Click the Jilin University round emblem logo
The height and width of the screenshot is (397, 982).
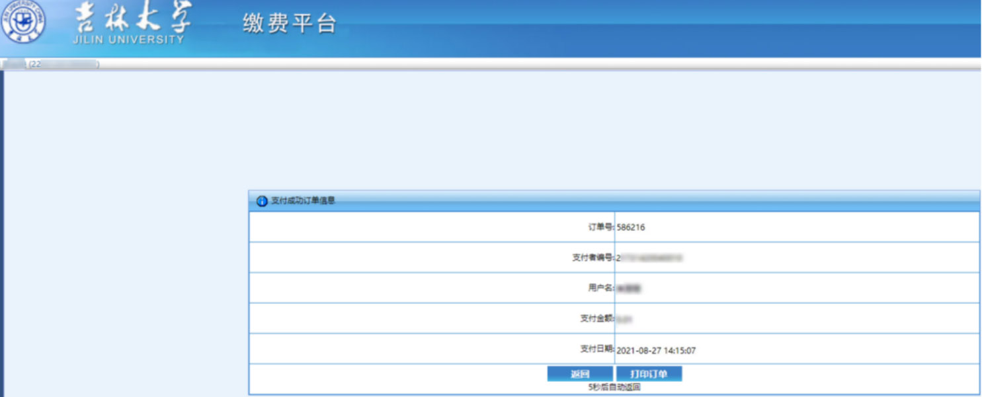pyautogui.click(x=23, y=20)
